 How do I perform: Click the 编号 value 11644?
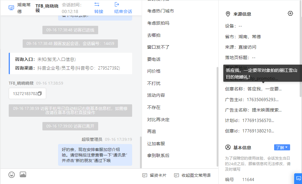248,180
